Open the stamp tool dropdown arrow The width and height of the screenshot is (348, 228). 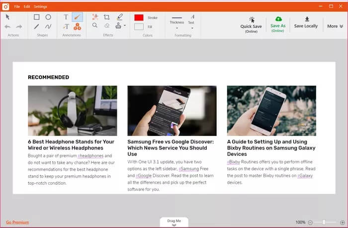[125, 25]
